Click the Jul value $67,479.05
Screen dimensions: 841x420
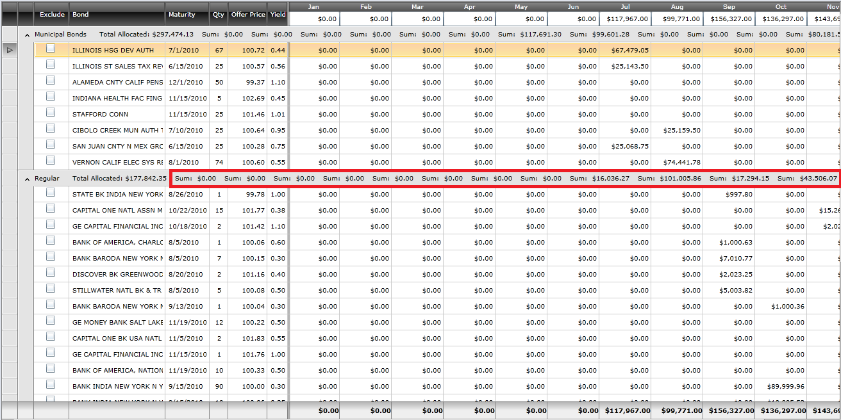(x=629, y=51)
